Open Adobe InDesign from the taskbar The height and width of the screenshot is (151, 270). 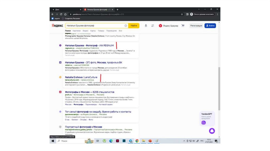click(x=117, y=141)
